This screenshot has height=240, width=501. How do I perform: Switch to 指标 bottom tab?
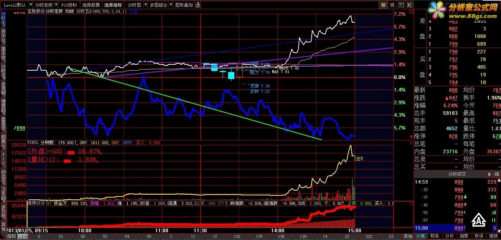click(x=12, y=236)
